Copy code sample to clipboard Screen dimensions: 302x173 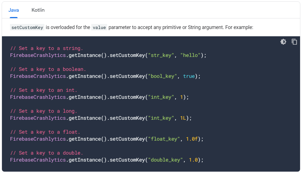[x=294, y=42]
